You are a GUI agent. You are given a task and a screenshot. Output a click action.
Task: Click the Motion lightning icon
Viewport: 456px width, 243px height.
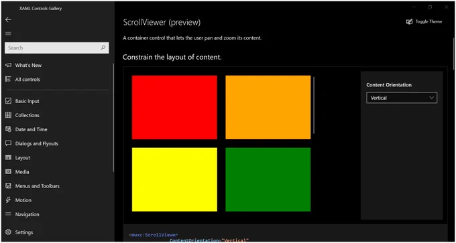9,200
